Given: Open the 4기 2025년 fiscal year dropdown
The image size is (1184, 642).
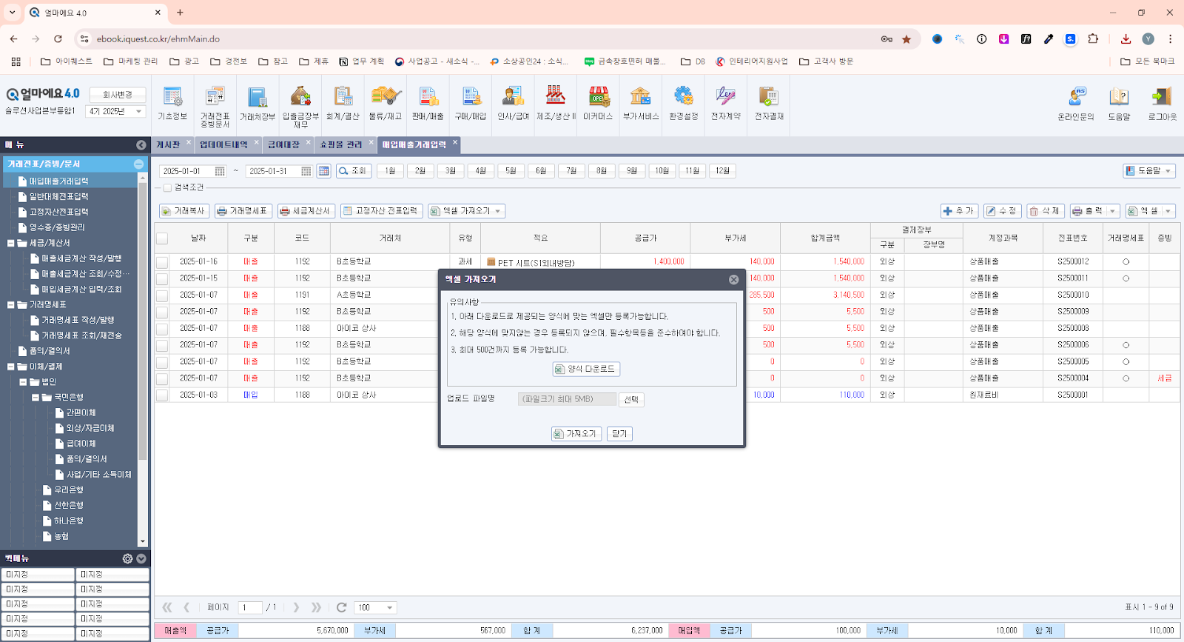Looking at the screenshot, I should coord(115,111).
